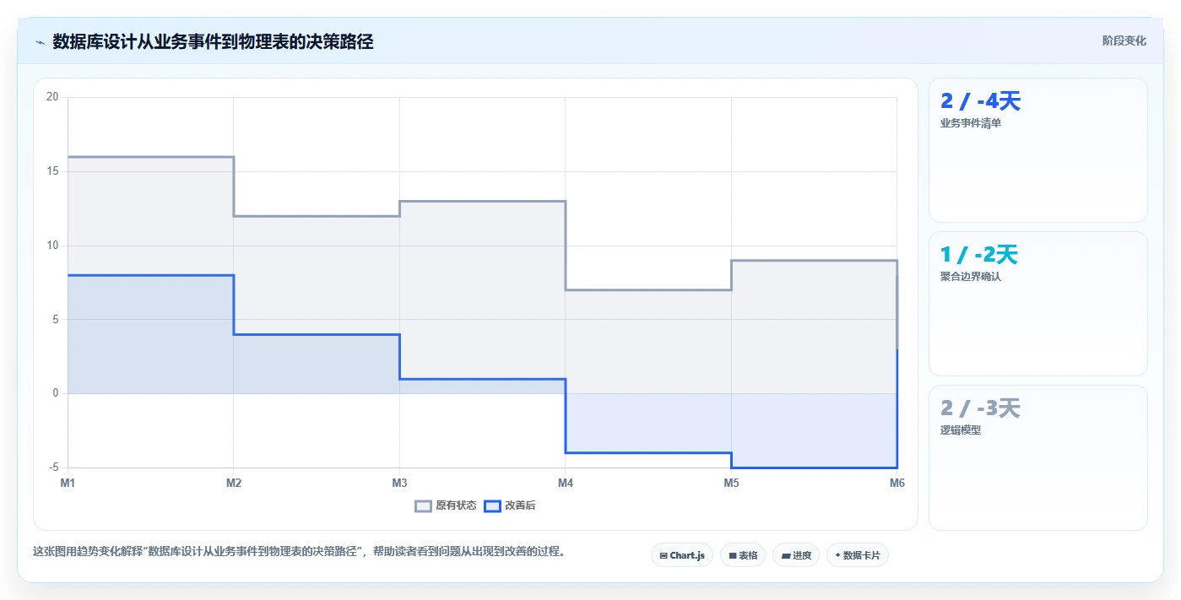
Task: Click the lightning icon beside the title
Action: coord(40,41)
